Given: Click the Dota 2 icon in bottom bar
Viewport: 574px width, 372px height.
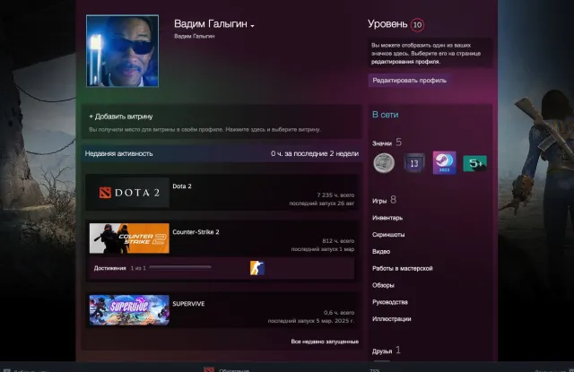Looking at the screenshot, I should (209, 369).
